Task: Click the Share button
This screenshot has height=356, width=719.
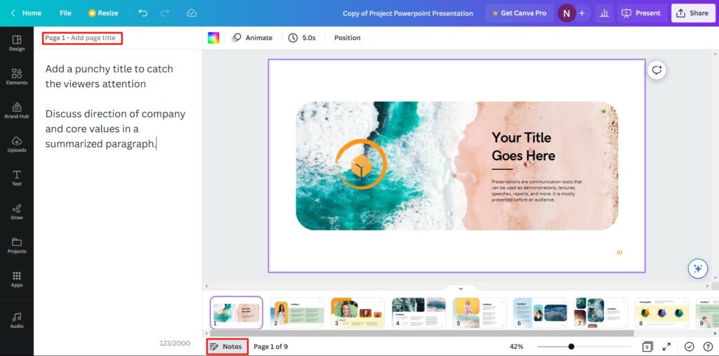Action: tap(692, 13)
